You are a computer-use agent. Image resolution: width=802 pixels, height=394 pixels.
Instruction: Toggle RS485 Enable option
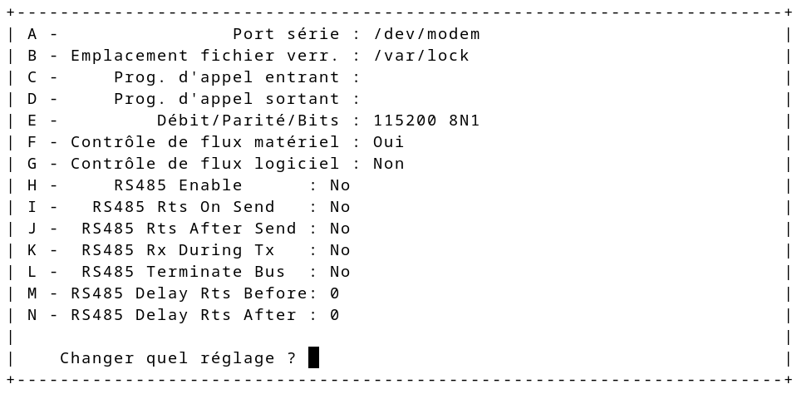189,185
